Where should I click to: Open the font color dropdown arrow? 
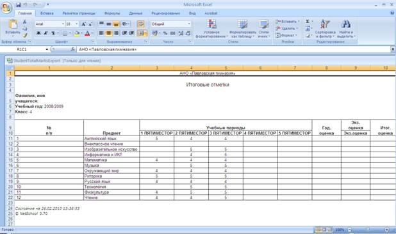[92, 33]
